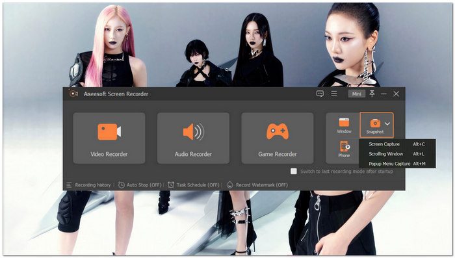Open Task Schedule (OFF) settings

[194, 185]
